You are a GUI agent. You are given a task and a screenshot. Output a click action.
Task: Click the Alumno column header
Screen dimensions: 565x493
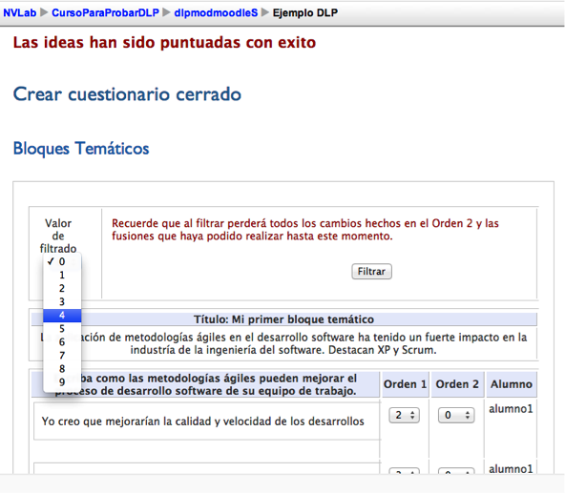click(x=512, y=384)
